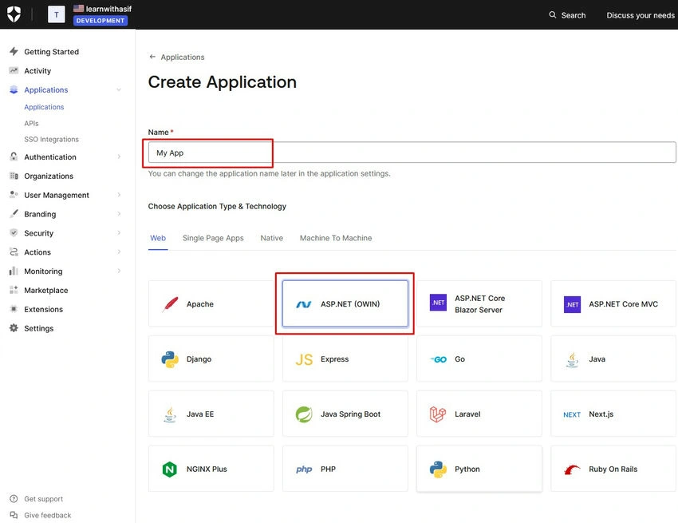Image resolution: width=678 pixels, height=523 pixels.
Task: Click the Marketplace sidebar label
Action: (45, 290)
